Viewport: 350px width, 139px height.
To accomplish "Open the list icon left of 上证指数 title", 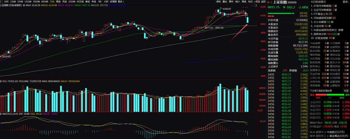I will point(271,2).
